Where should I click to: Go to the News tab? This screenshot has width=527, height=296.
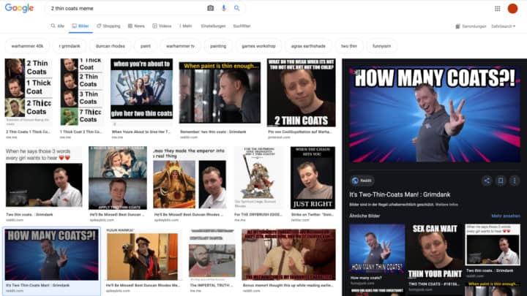tap(136, 26)
